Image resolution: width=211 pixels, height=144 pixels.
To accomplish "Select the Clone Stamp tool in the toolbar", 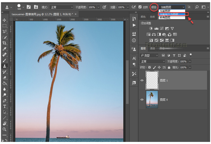I will [4, 66].
